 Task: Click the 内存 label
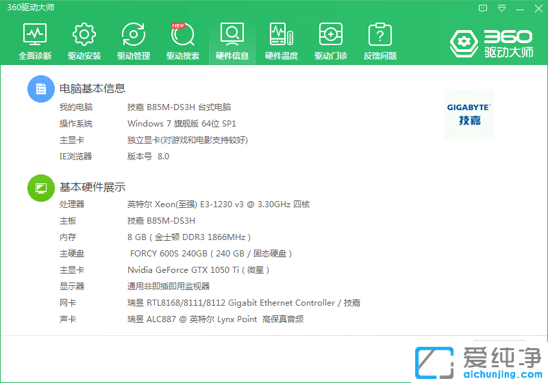point(68,237)
